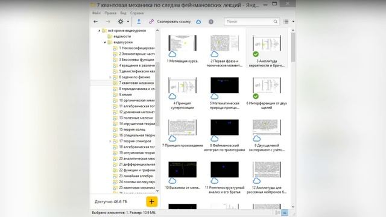386x217 pixels.
Task: Click file name '7 Принцип произведения'
Action: tap(182, 146)
